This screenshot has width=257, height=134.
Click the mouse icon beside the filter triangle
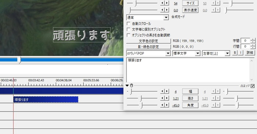coord(131,85)
